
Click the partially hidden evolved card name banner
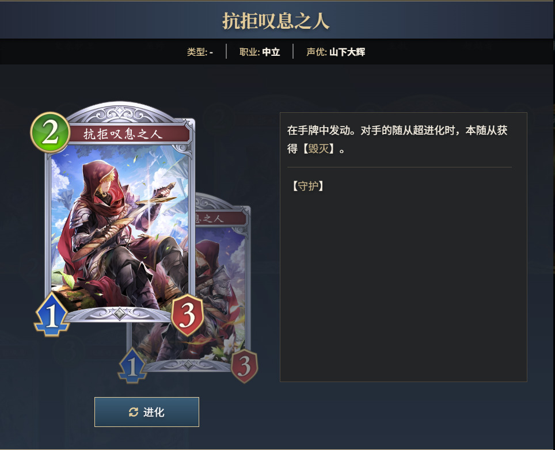(220, 218)
